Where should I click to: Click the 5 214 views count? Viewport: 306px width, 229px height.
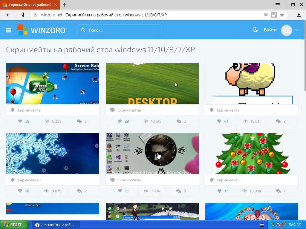click(x=156, y=191)
